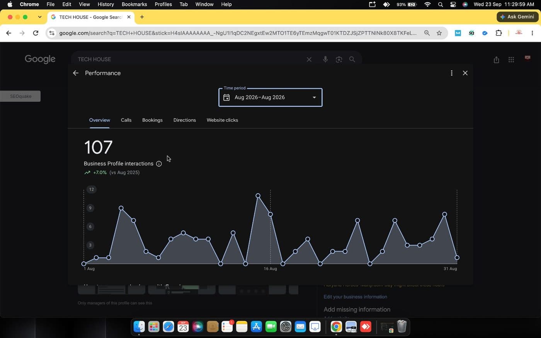The image size is (541, 338).
Task: Open the blue M extension
Action: [x=458, y=33]
